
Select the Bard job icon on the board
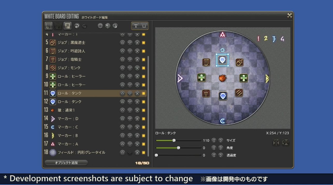206,62
